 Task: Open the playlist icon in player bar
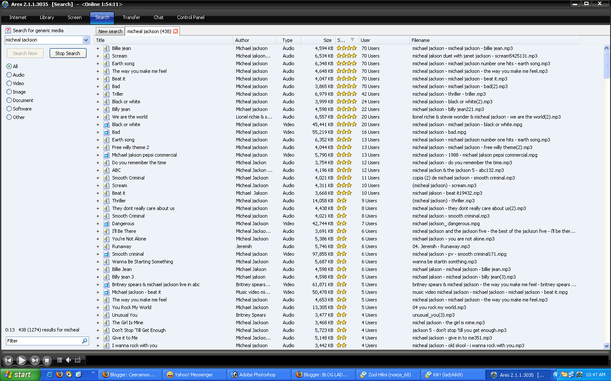59,360
